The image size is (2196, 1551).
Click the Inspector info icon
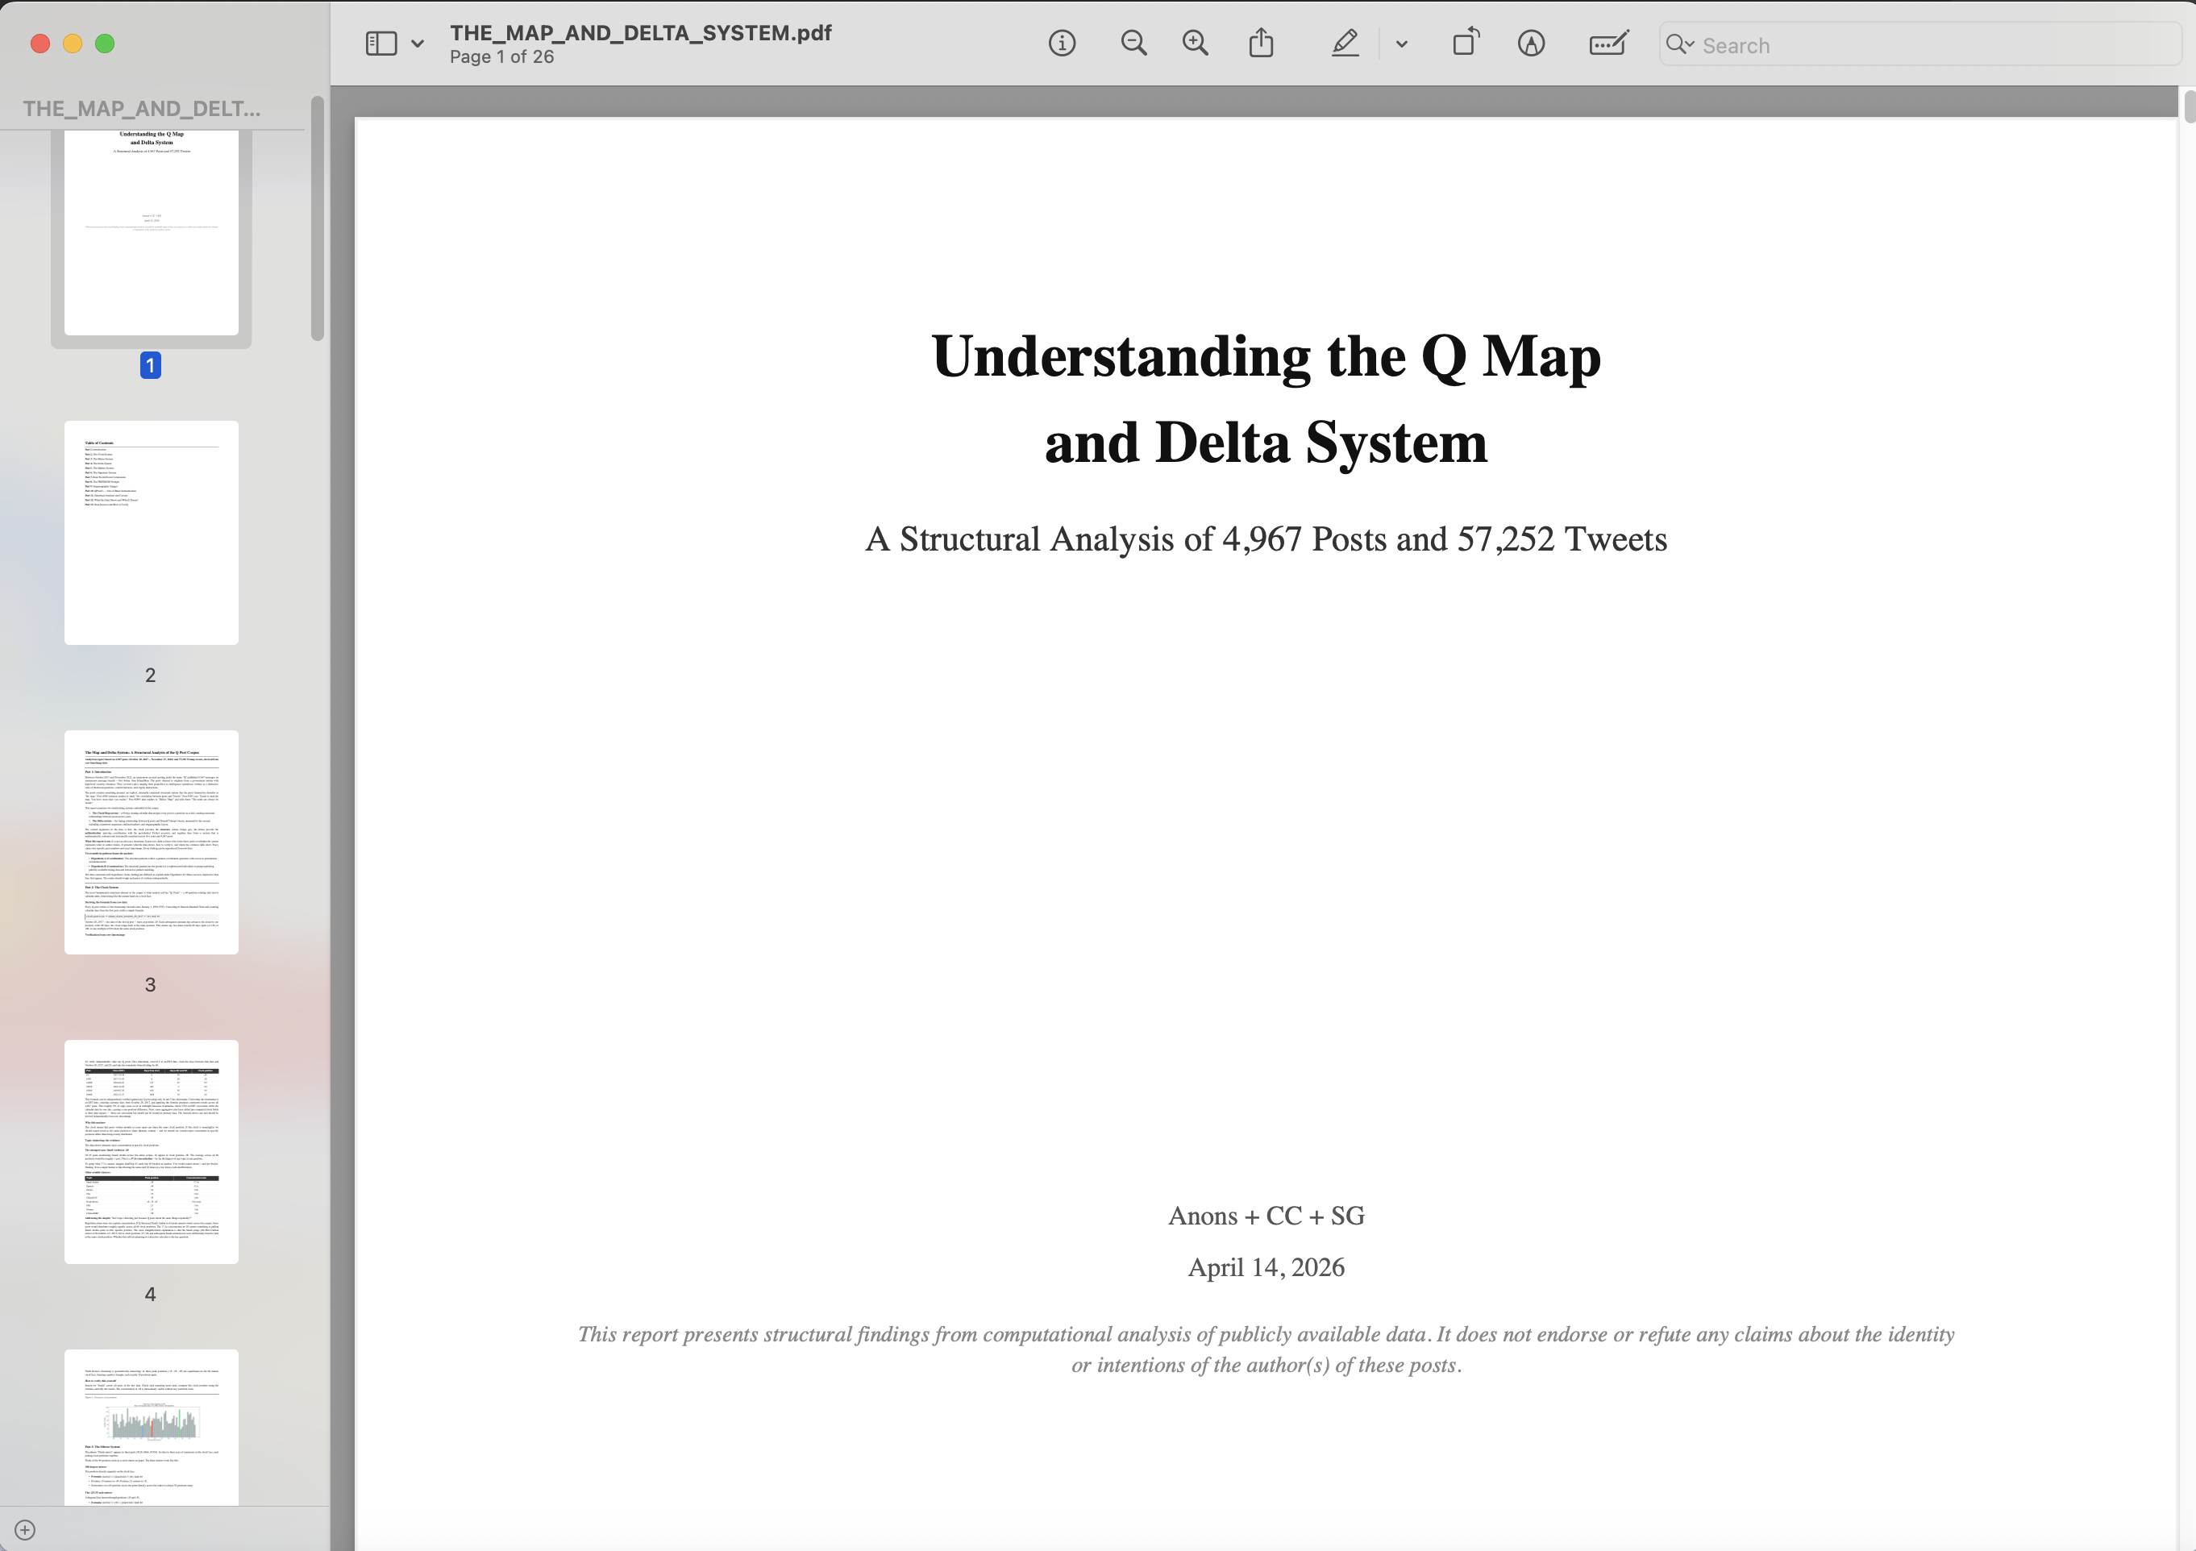(x=1062, y=43)
